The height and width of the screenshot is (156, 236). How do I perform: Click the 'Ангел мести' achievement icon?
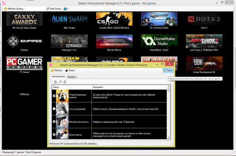point(62,134)
